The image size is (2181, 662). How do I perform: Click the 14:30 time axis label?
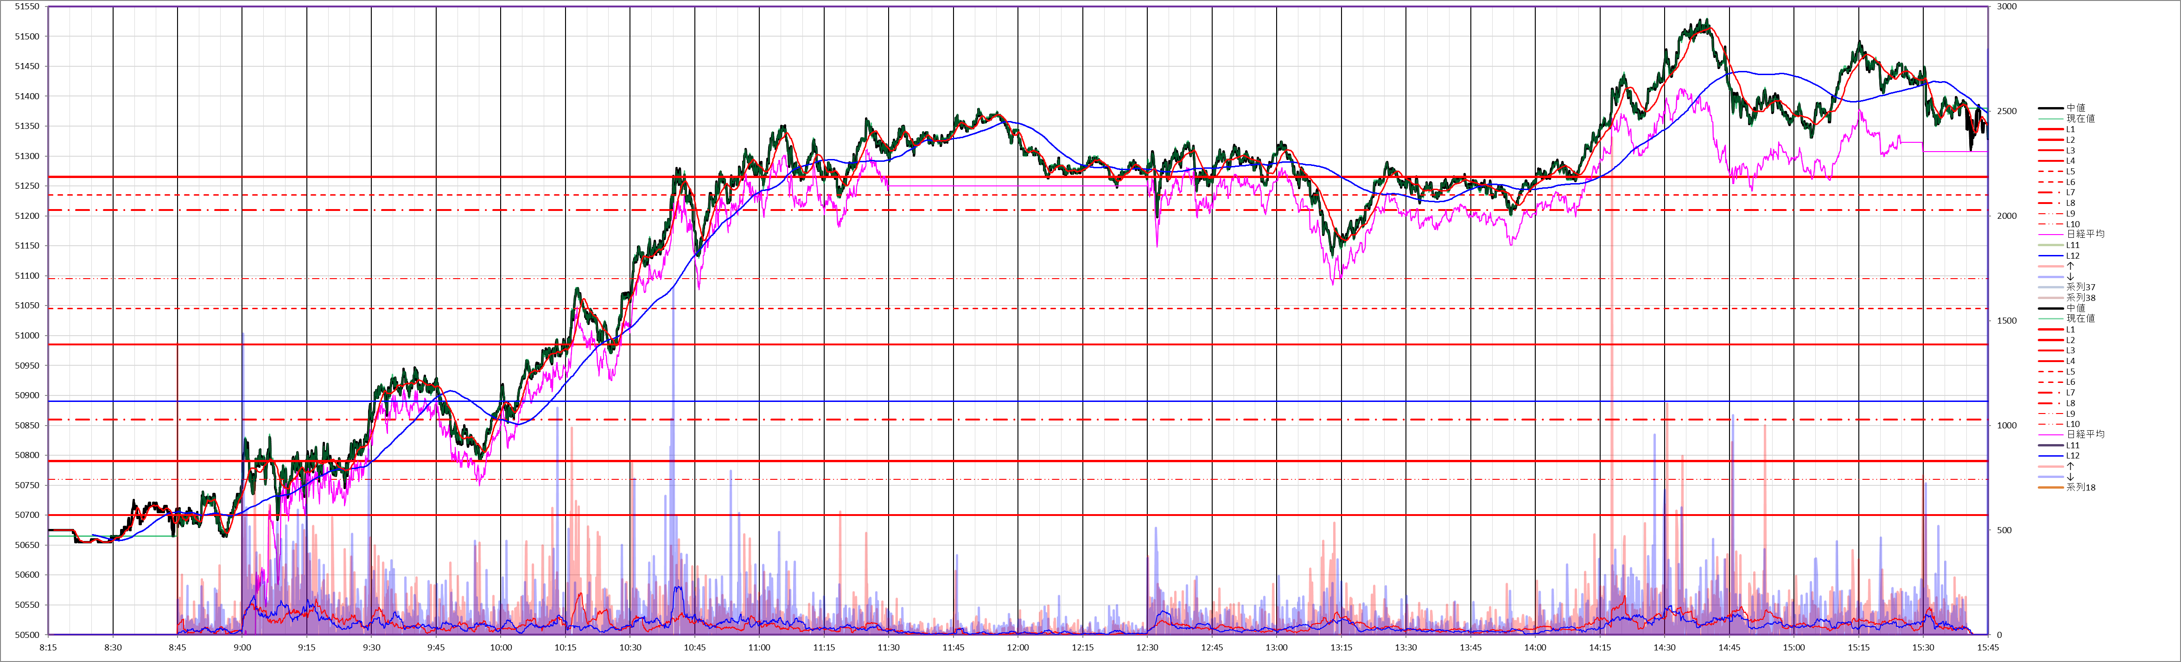1665,648
